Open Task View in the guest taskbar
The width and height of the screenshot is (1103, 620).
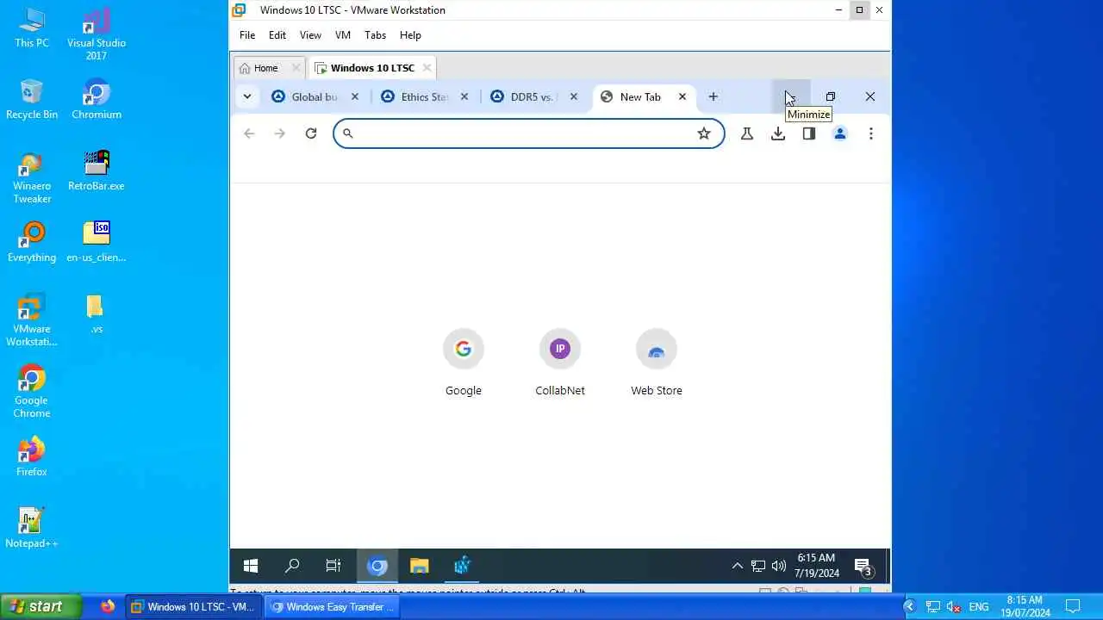(x=333, y=566)
